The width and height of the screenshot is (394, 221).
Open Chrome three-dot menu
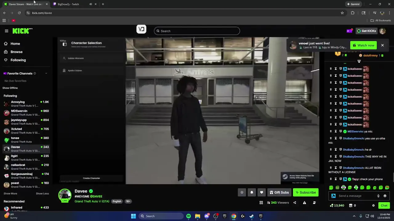(x=389, y=13)
